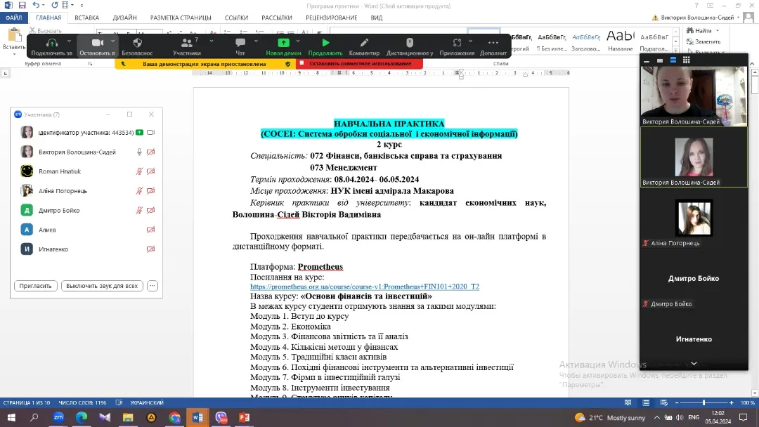Click the green New Share (Новая демонстрация) icon

[283, 43]
